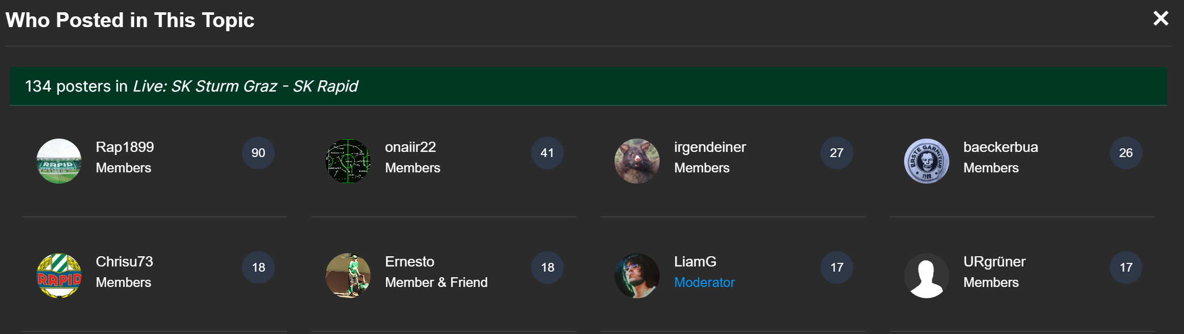Click onaiir22's 41 post count badge
The image size is (1184, 334).
click(547, 153)
